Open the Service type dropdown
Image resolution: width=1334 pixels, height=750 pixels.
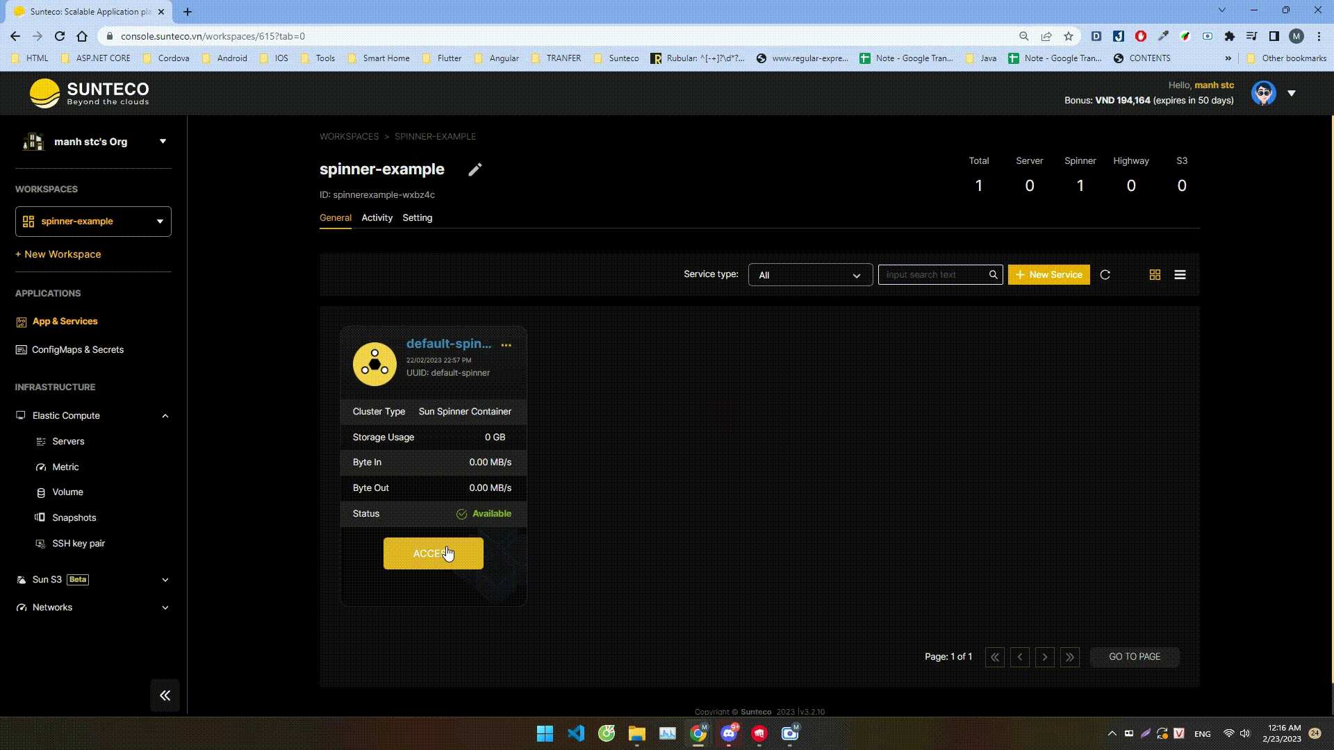(810, 275)
